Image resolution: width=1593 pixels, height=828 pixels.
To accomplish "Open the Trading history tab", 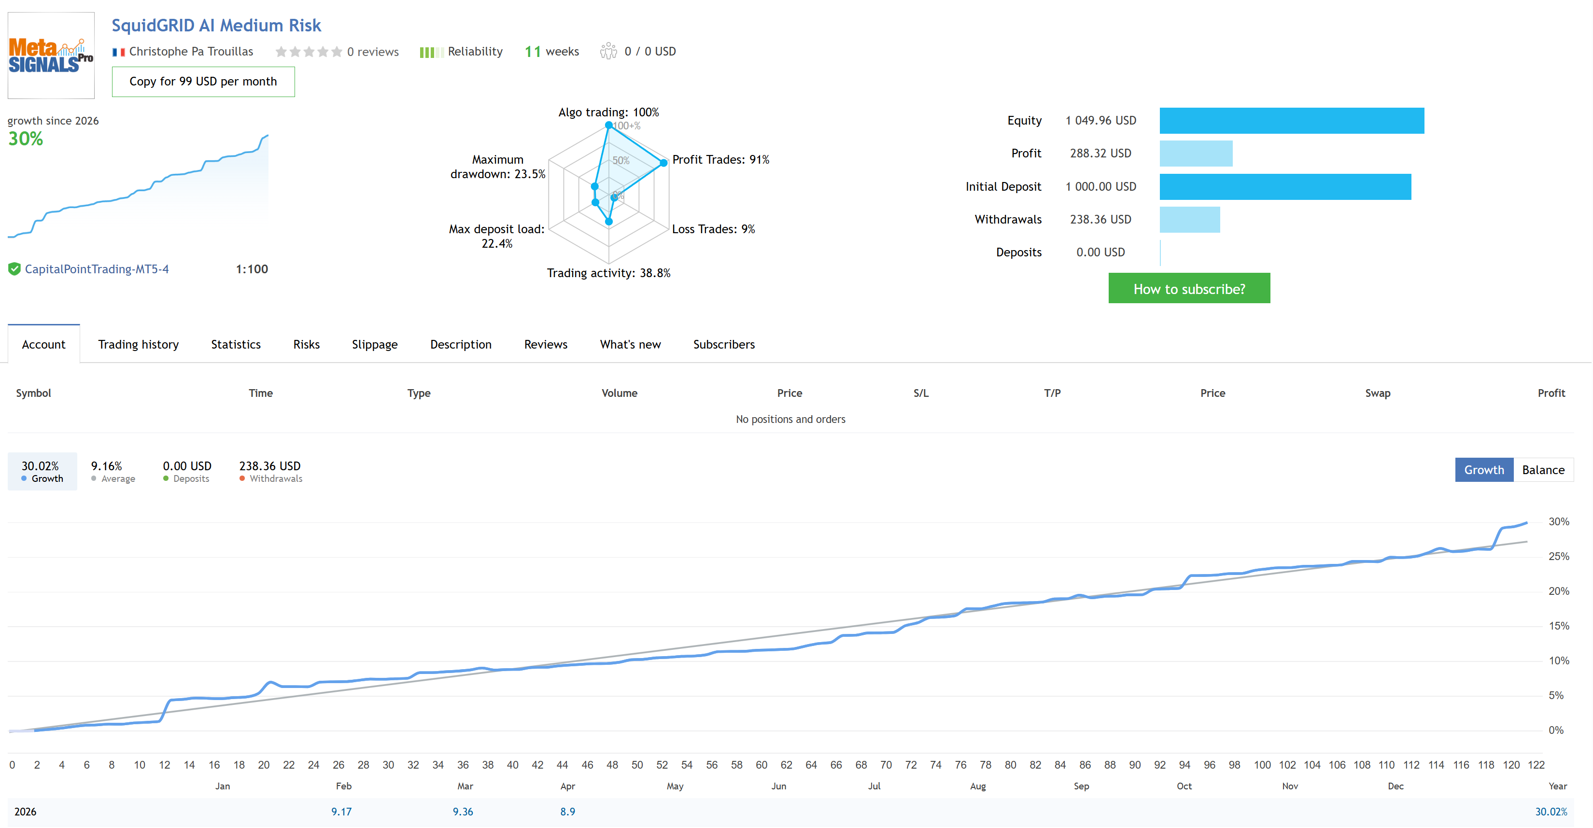I will click(138, 344).
